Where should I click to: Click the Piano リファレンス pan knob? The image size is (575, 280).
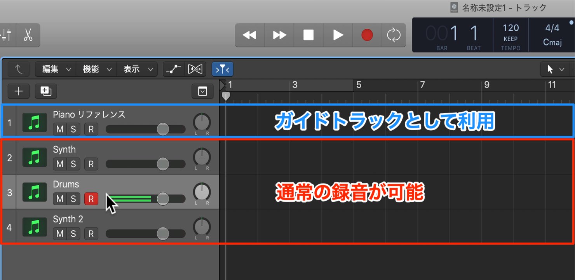click(202, 122)
